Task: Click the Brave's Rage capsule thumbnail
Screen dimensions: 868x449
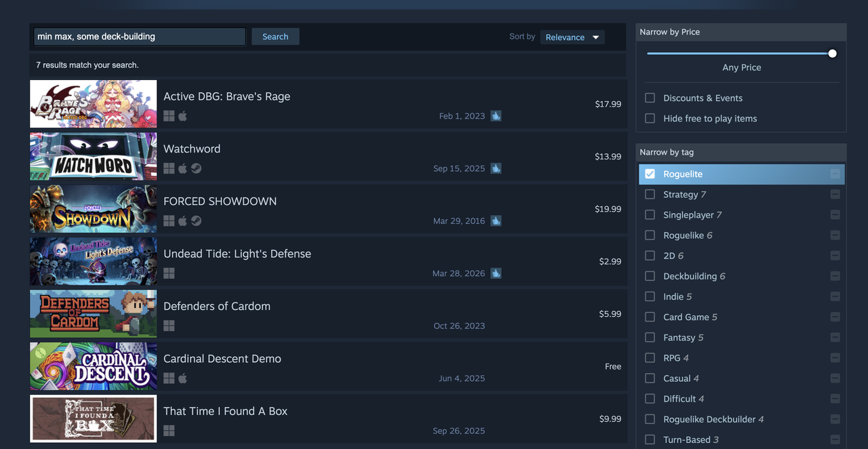Action: (x=94, y=104)
